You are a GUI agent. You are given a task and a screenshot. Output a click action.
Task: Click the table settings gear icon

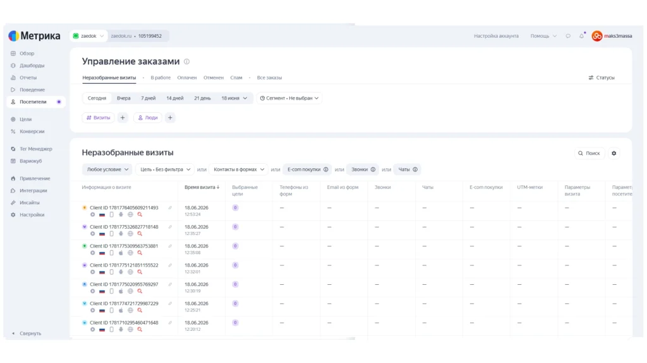(x=614, y=153)
